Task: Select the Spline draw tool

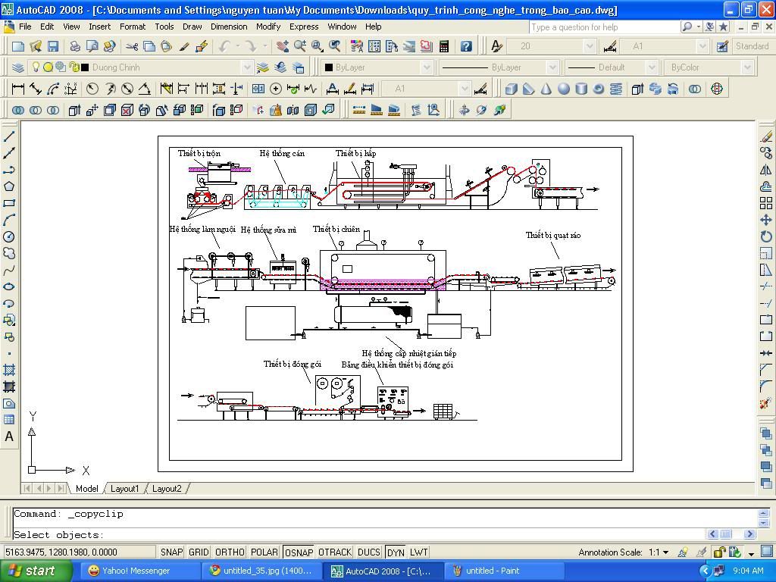Action: click(x=9, y=271)
